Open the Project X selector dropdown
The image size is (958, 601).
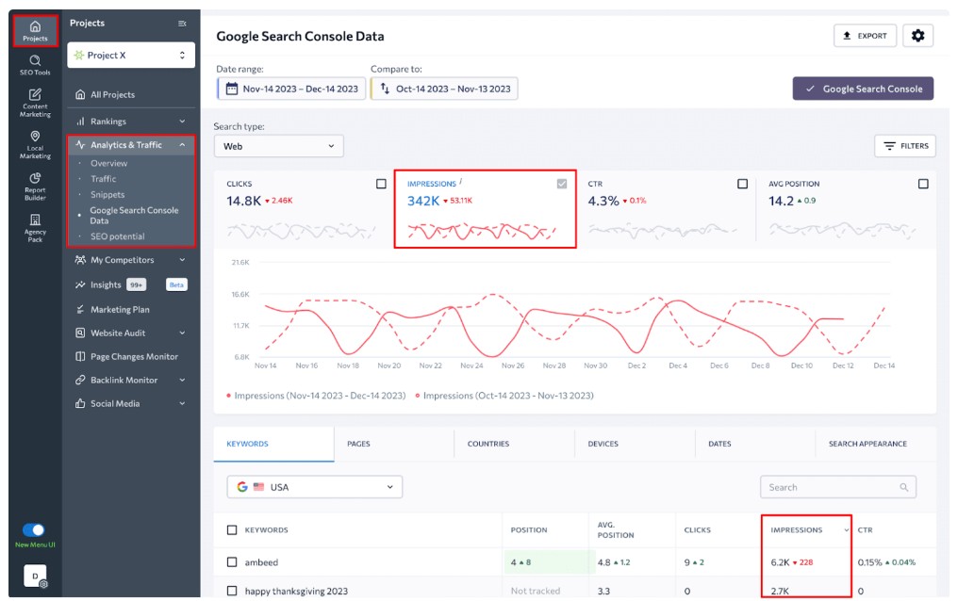coord(131,56)
